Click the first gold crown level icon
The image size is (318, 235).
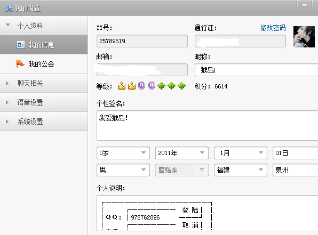tap(122, 86)
